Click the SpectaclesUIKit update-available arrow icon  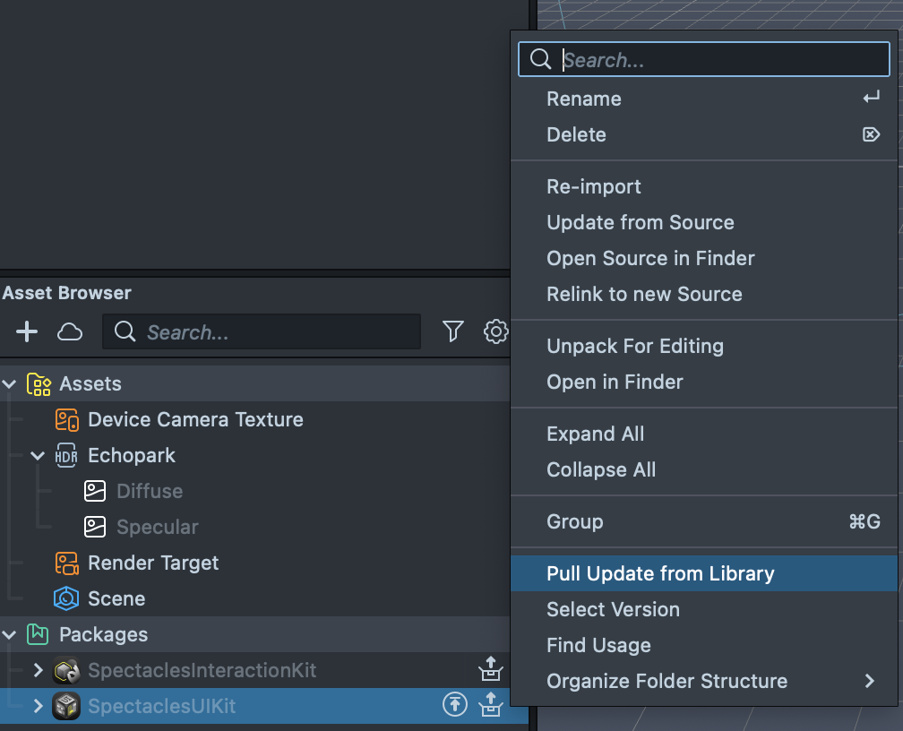coord(455,706)
